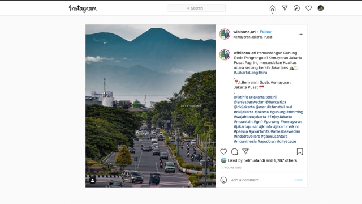362x204 pixels.
Task: Click helmiafandi small avatar near likes
Action: click(x=223, y=160)
